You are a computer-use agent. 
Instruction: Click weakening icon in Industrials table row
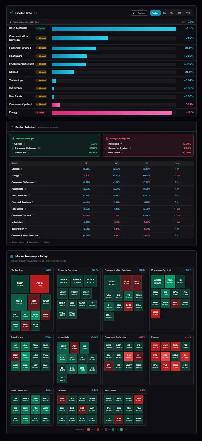(x=24, y=222)
